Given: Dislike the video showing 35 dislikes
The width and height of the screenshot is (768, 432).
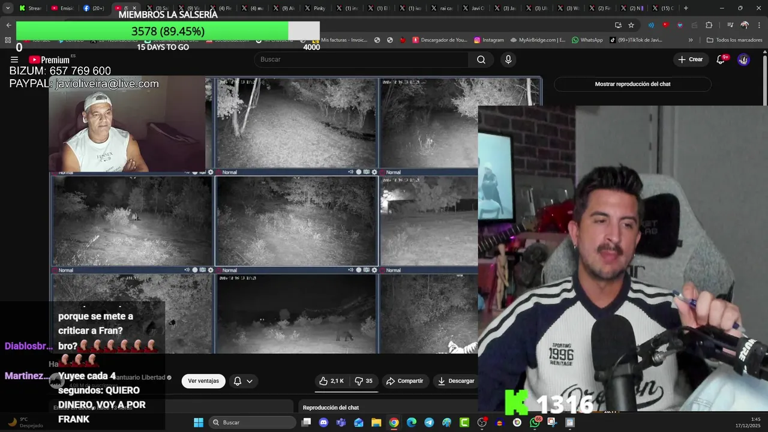Looking at the screenshot, I should [x=364, y=381].
